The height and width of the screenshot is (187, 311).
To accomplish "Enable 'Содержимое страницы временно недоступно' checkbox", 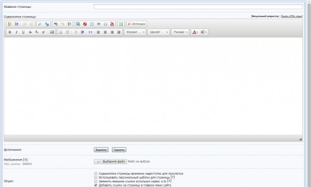I will click(96, 174).
